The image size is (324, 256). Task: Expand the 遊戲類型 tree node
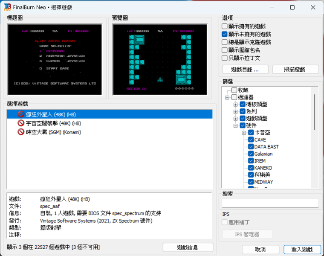point(235,119)
